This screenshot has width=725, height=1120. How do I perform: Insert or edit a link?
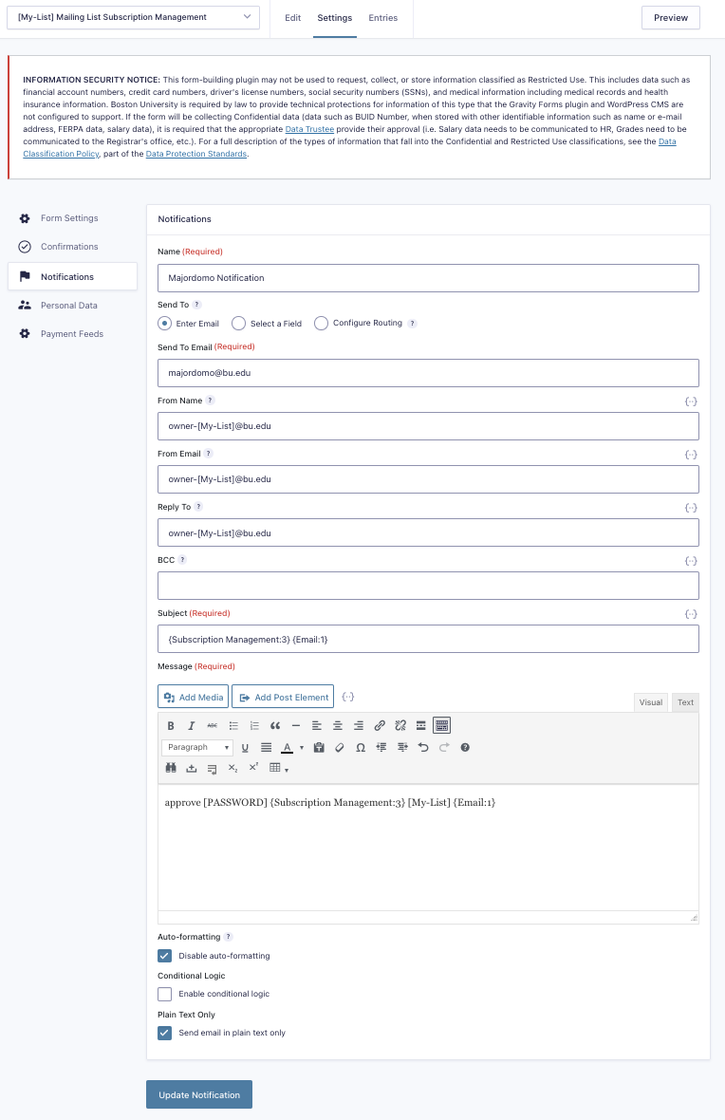(x=380, y=726)
